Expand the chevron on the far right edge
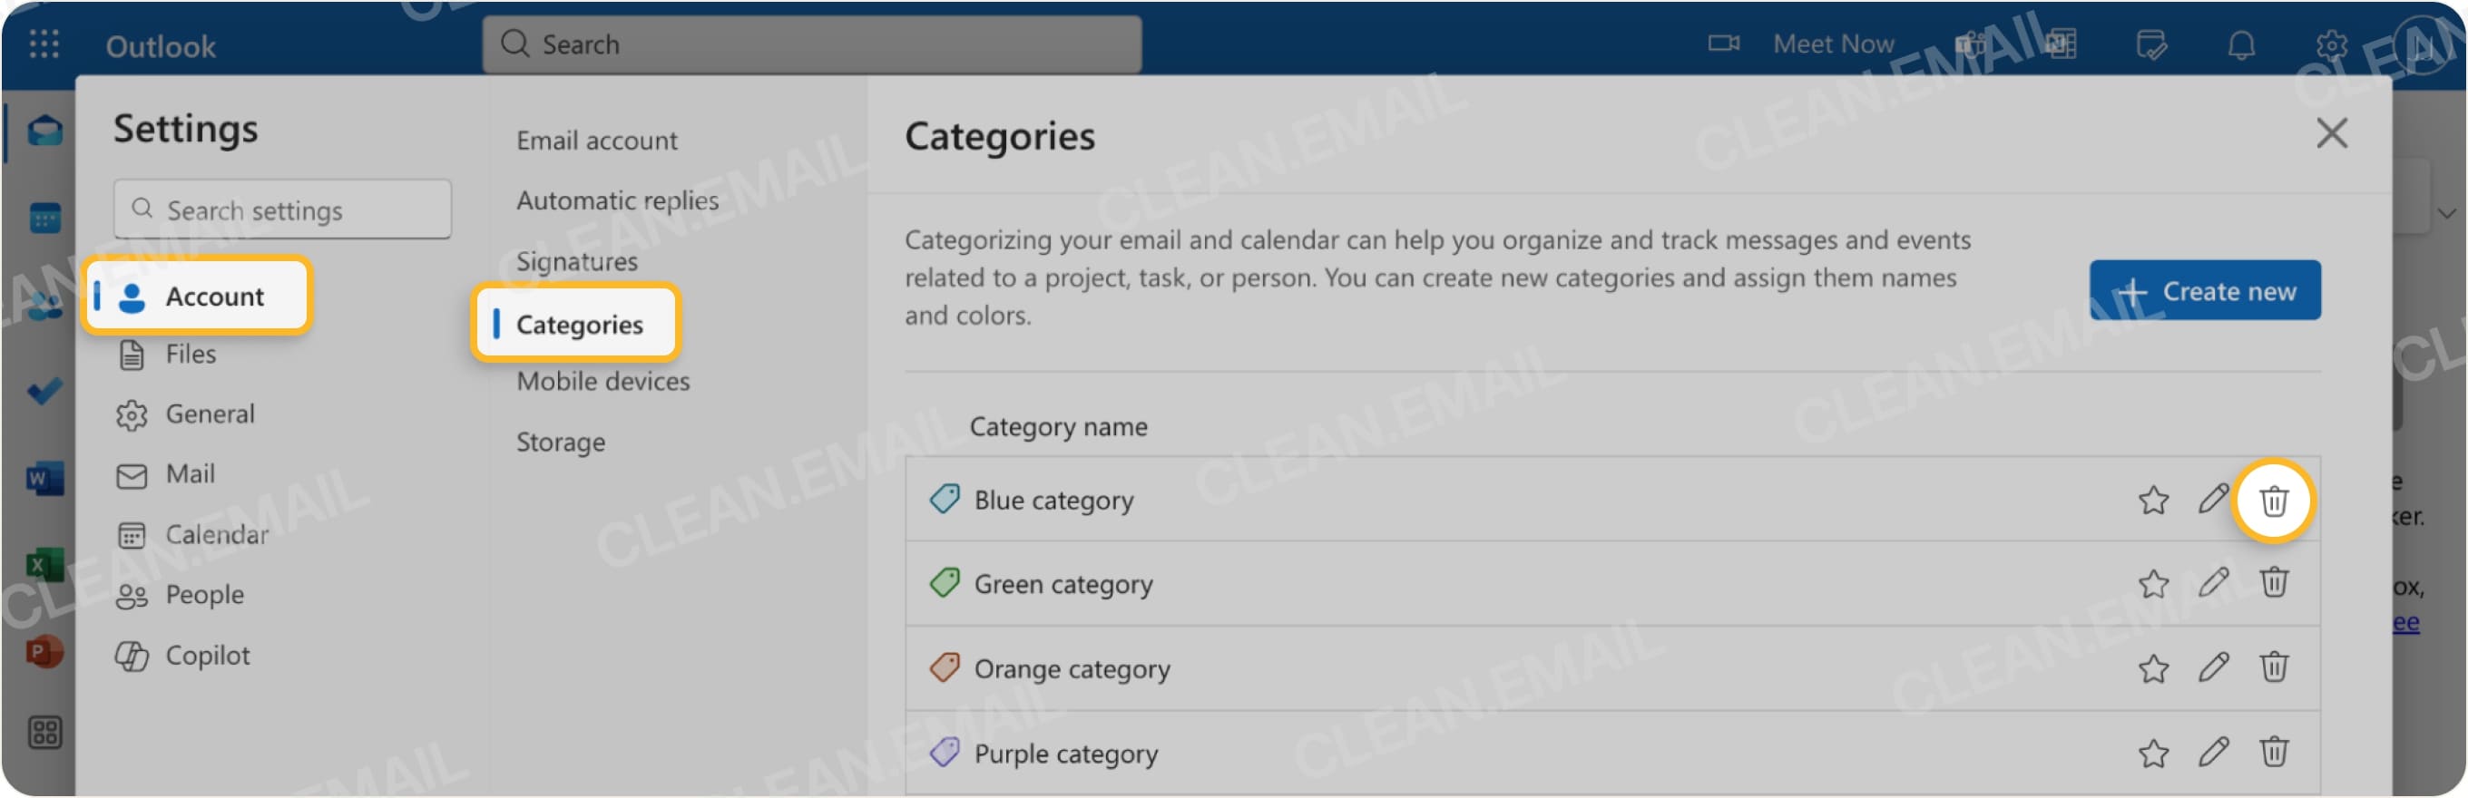 (x=2449, y=214)
